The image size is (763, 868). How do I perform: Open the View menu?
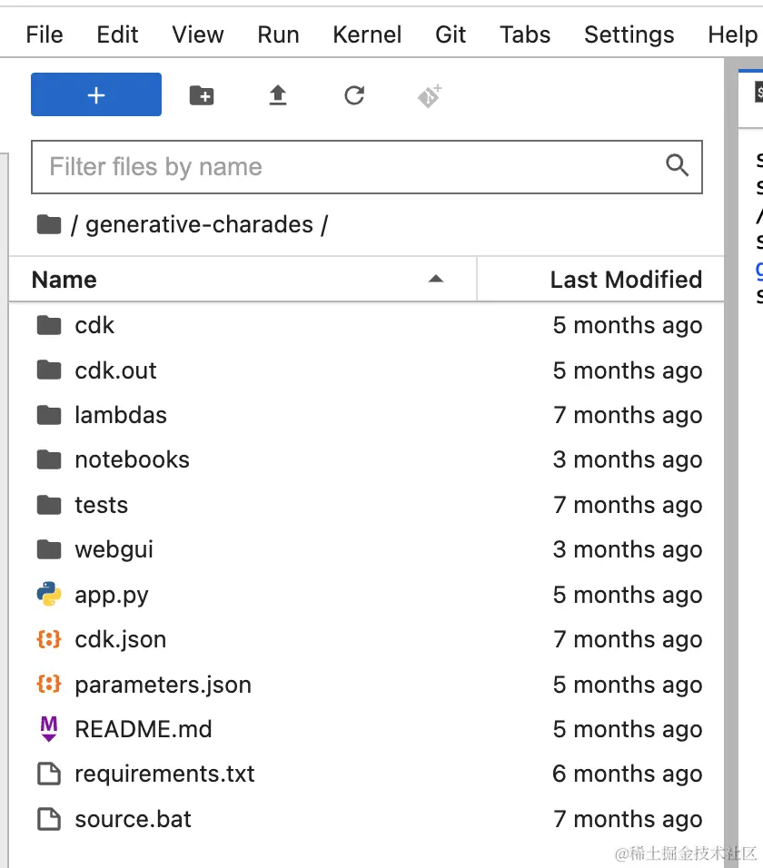[x=198, y=35]
